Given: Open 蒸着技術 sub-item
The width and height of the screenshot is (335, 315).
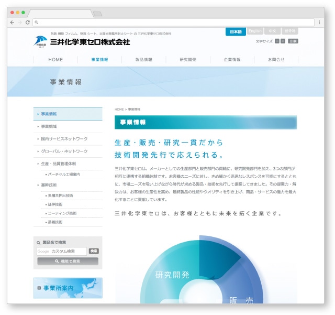Looking at the screenshot, I should [x=72, y=222].
